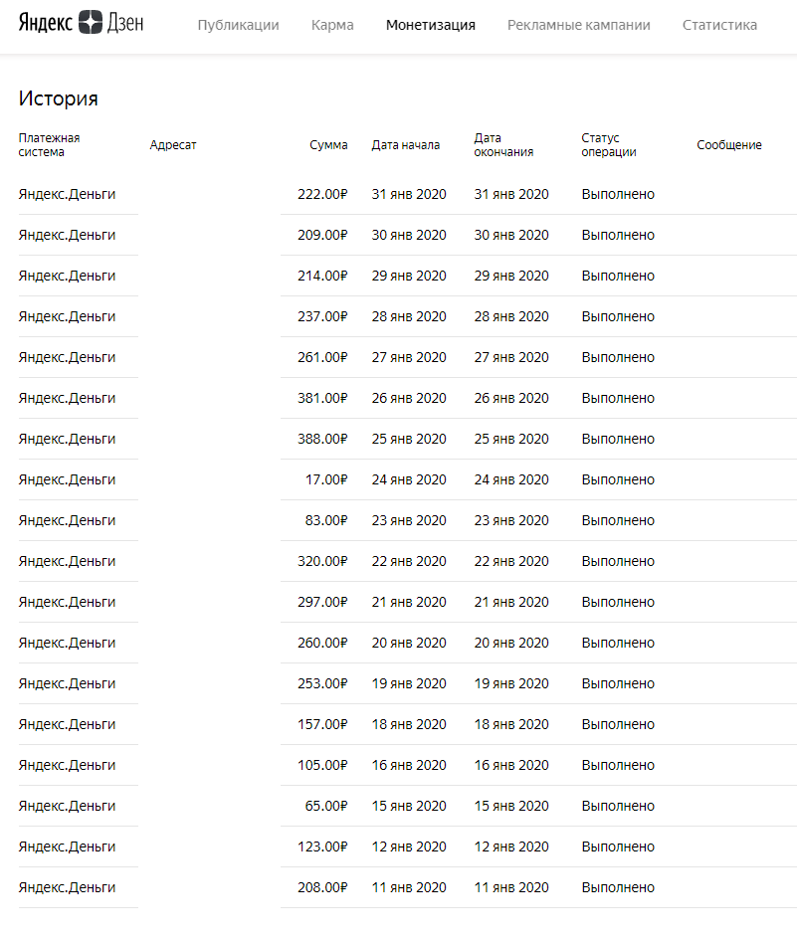Open Рекламные кампании tab

pos(579,25)
